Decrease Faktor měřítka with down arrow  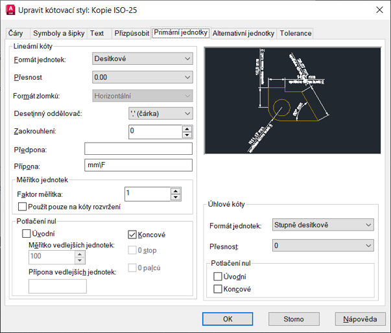click(176, 197)
